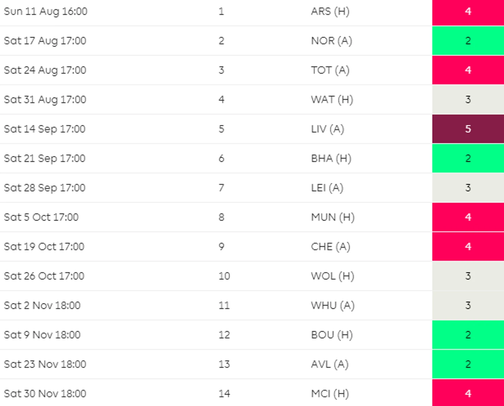The image size is (504, 406).
Task: Click the Sun 11 Aug 16:00 date
Action: [46, 11]
